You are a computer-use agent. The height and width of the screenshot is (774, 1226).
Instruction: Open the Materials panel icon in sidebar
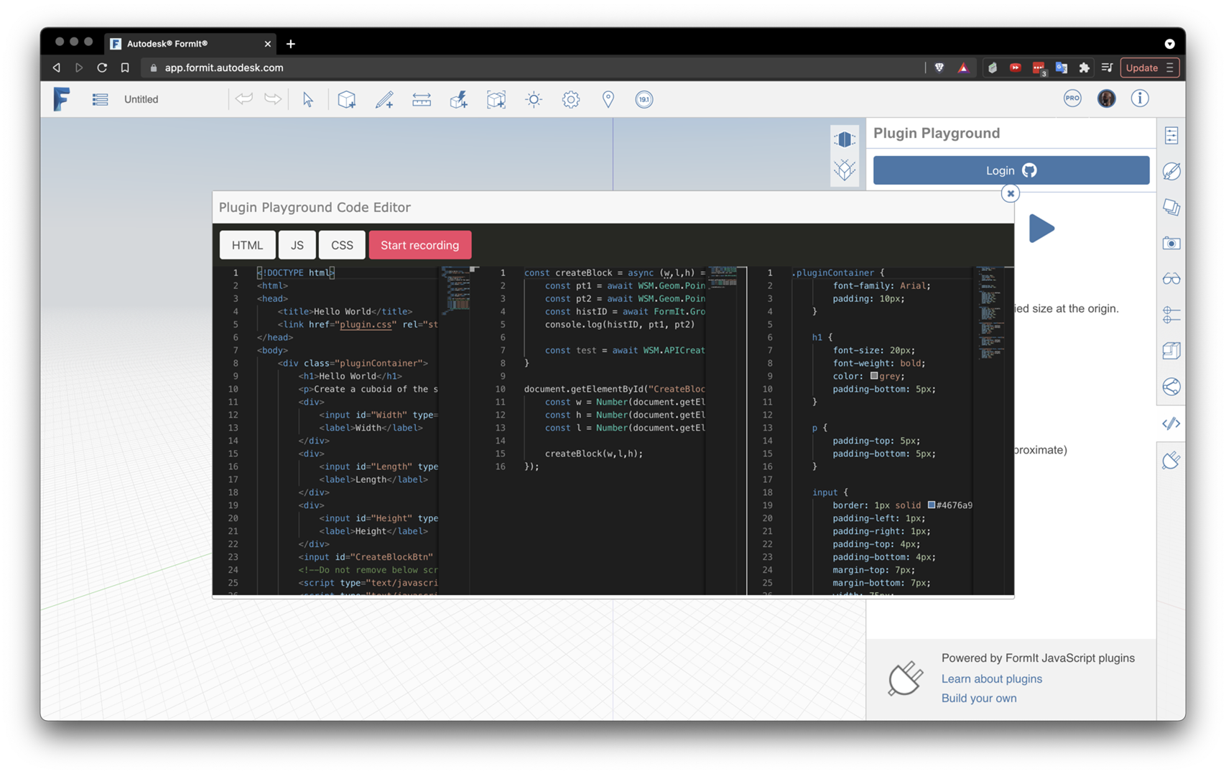tap(1171, 171)
